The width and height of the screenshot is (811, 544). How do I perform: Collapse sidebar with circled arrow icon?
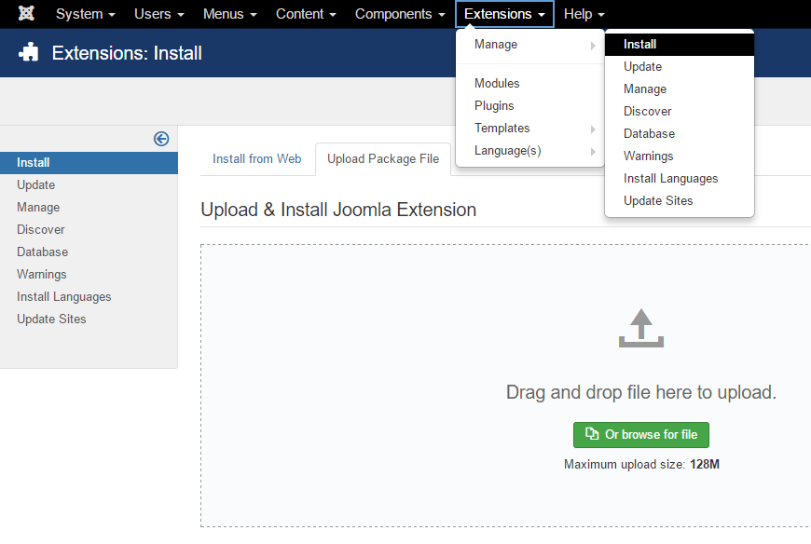click(161, 139)
